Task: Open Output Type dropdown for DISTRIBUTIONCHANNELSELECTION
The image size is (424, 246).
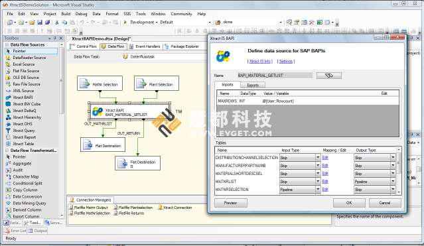Action: click(393, 158)
